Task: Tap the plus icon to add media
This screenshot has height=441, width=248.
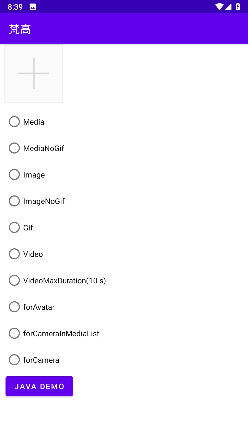Action: pyautogui.click(x=34, y=74)
